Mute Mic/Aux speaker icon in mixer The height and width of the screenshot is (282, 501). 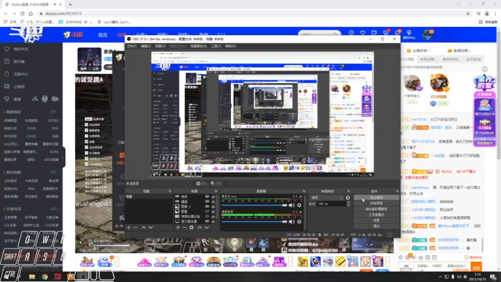[292, 206]
